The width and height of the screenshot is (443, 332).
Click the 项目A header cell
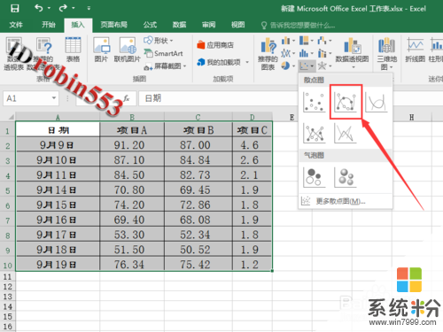point(132,129)
